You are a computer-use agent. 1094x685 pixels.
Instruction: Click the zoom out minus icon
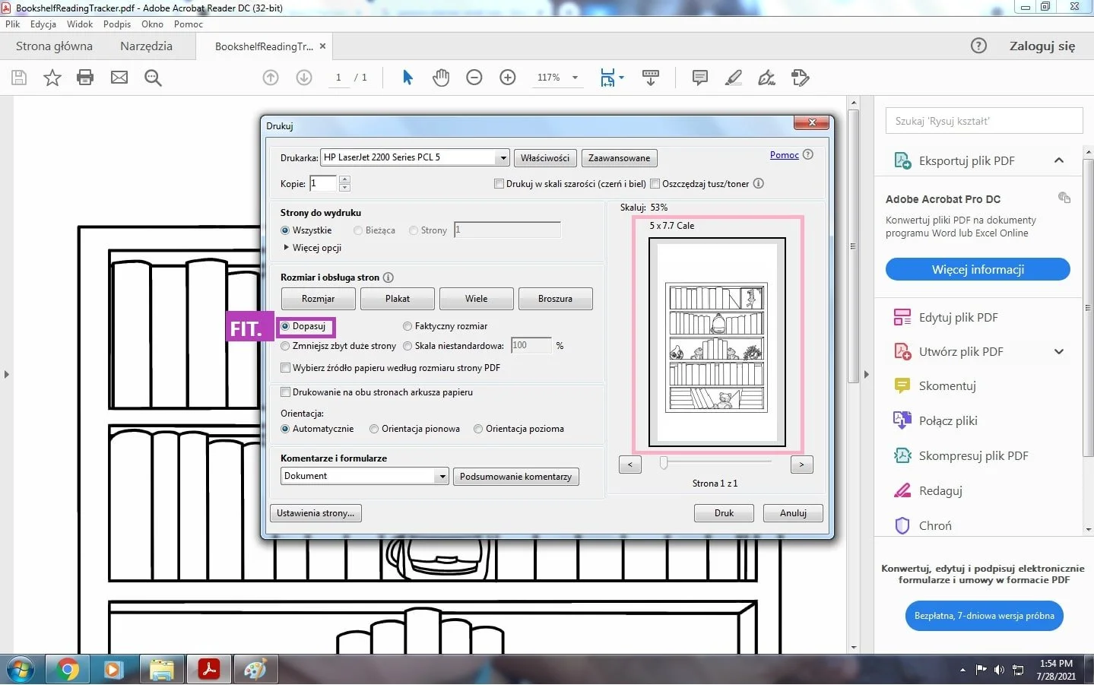coord(474,78)
